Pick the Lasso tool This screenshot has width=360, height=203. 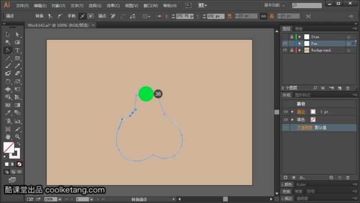point(17,42)
